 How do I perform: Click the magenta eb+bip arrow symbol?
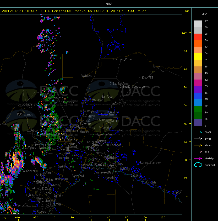[x=198, y=158]
